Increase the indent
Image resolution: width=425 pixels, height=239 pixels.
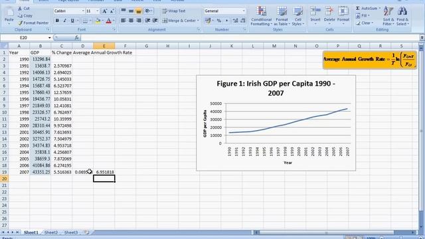point(155,21)
